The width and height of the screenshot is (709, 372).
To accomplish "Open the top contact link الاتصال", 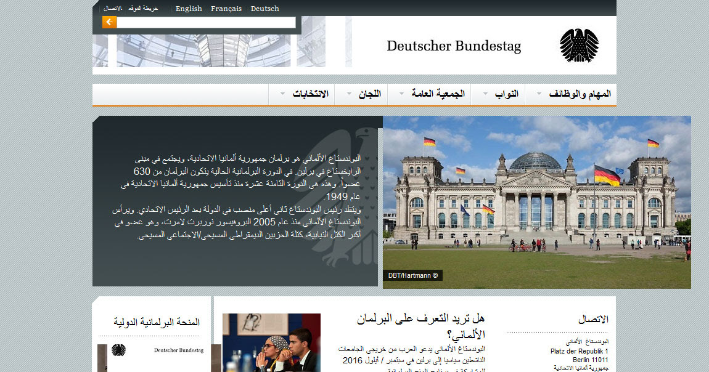I will (113, 9).
